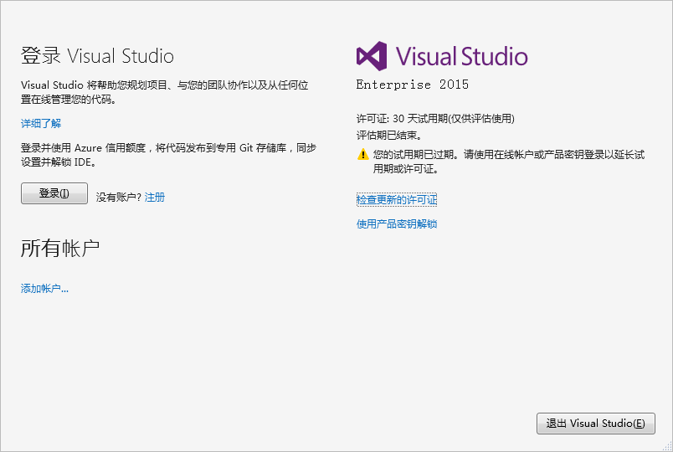Select the text 评估期已结束。

pos(389,136)
